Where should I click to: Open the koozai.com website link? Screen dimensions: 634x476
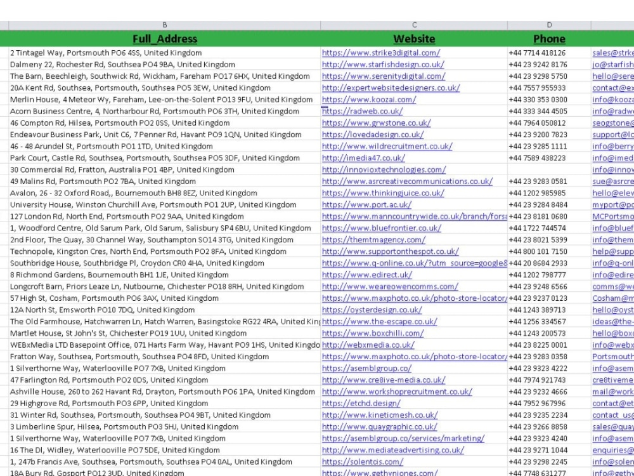368,99
